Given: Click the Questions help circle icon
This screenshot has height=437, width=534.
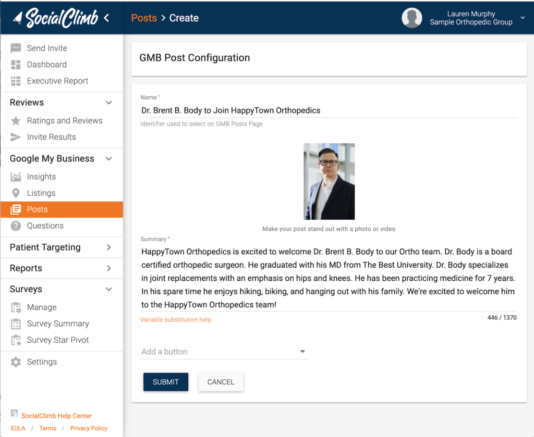Looking at the screenshot, I should tap(16, 226).
